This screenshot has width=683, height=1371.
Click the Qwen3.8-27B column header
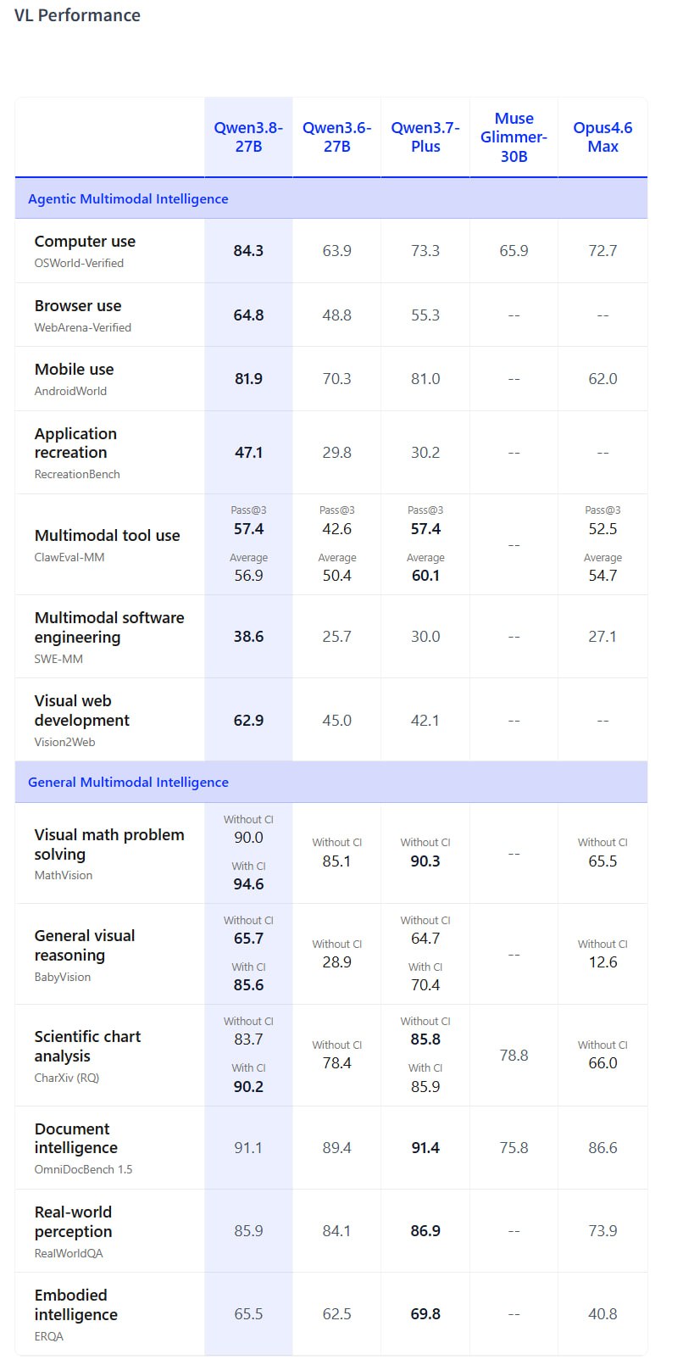[x=248, y=137]
